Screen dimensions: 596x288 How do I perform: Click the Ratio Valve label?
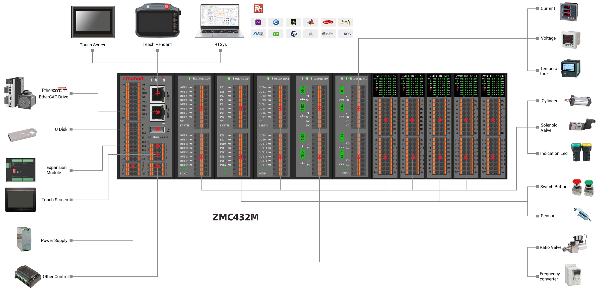(551, 247)
